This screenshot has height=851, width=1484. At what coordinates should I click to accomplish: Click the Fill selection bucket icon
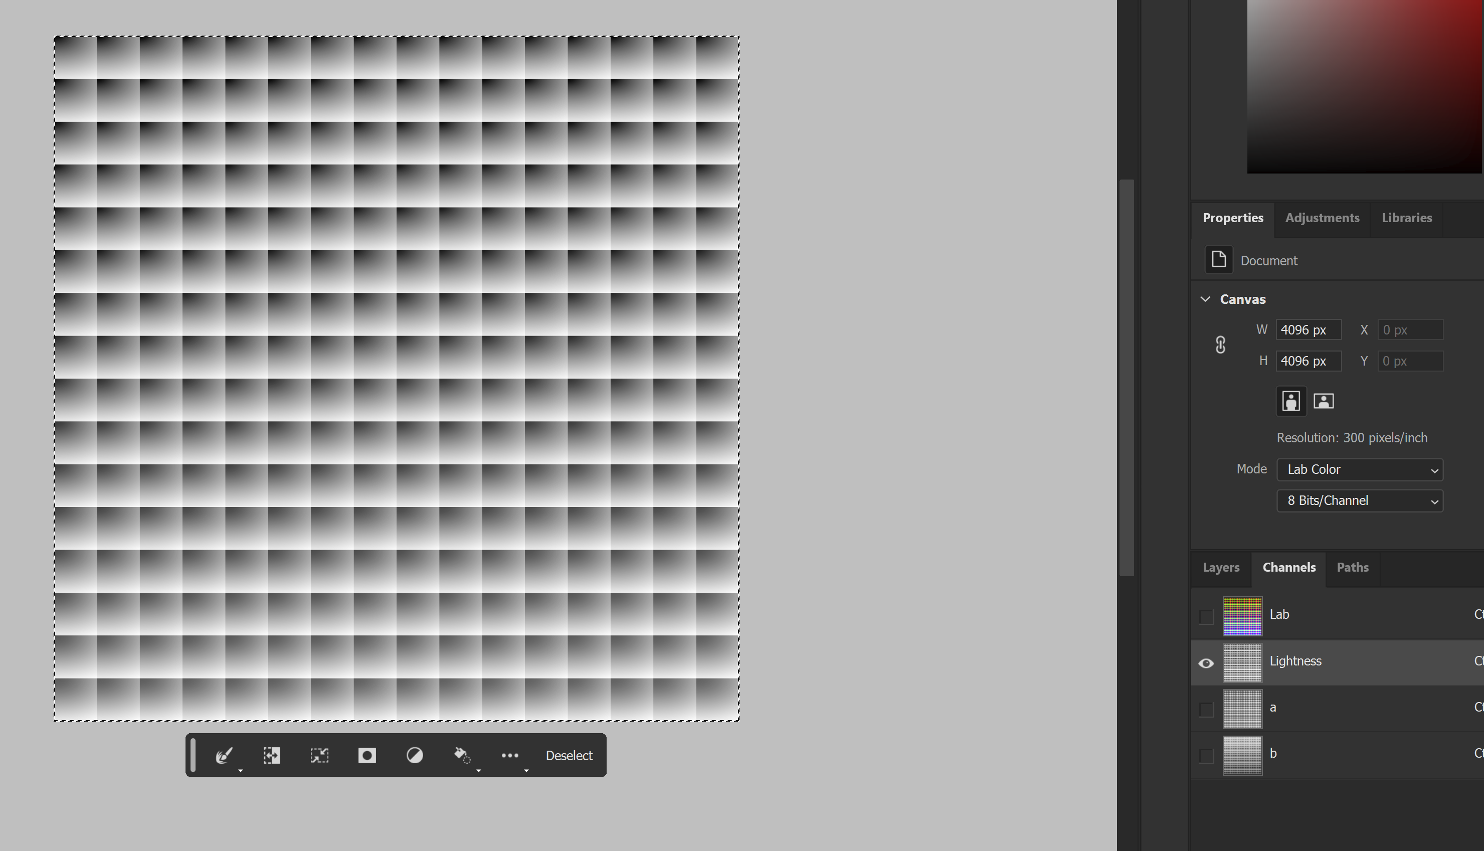pyautogui.click(x=462, y=755)
